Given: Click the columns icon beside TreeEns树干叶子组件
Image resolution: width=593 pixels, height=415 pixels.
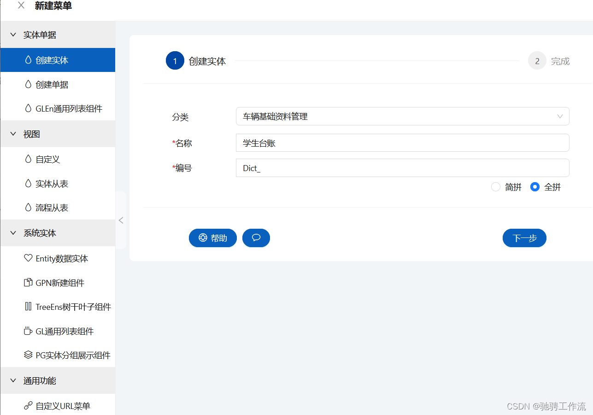Looking at the screenshot, I should pyautogui.click(x=28, y=307).
